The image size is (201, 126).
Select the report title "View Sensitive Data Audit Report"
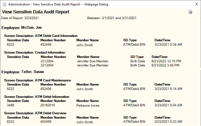pos(36,12)
